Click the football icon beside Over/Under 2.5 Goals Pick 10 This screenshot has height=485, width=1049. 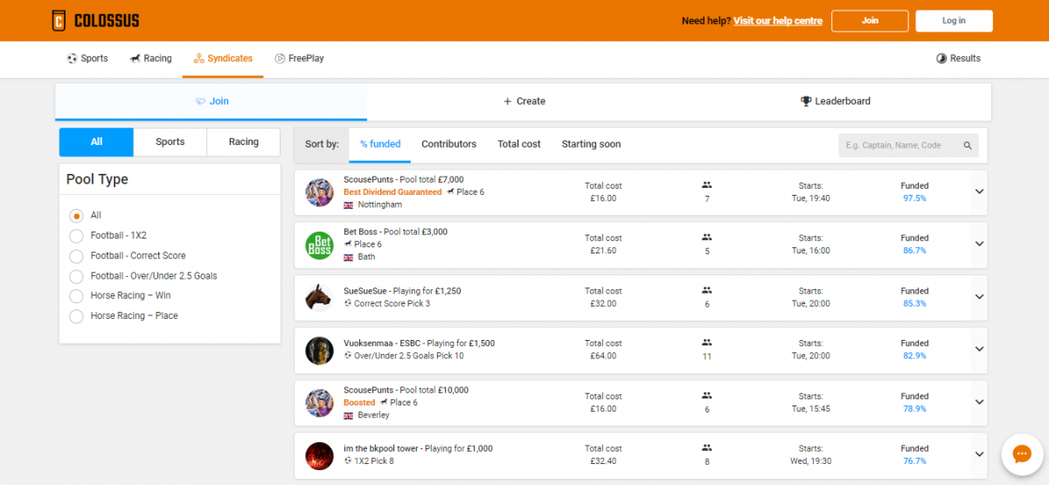pos(348,356)
